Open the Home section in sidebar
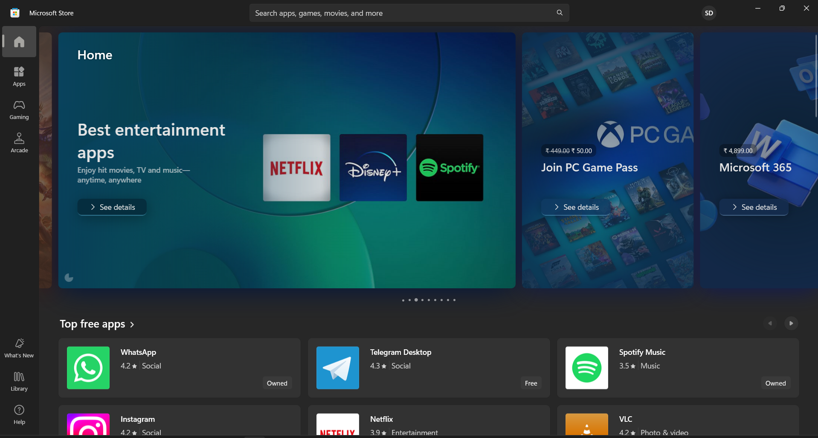Screen dimensions: 818x438 [19, 42]
